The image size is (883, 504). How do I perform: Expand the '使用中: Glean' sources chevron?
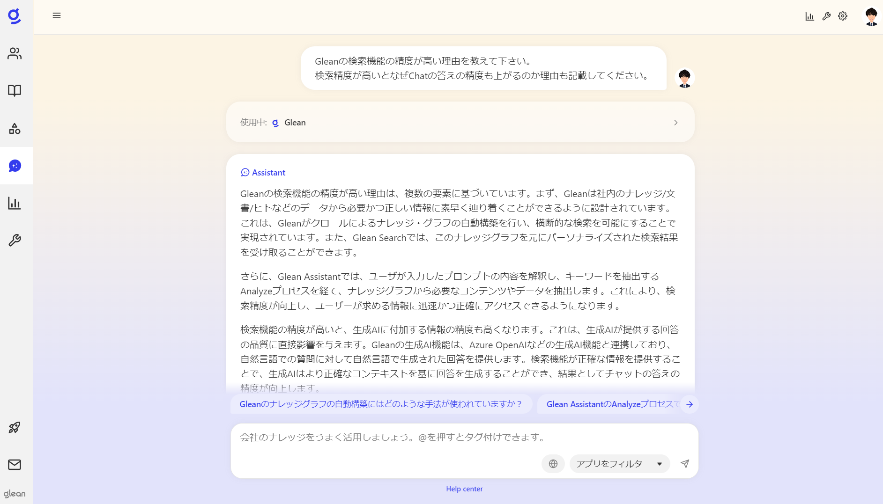click(675, 123)
